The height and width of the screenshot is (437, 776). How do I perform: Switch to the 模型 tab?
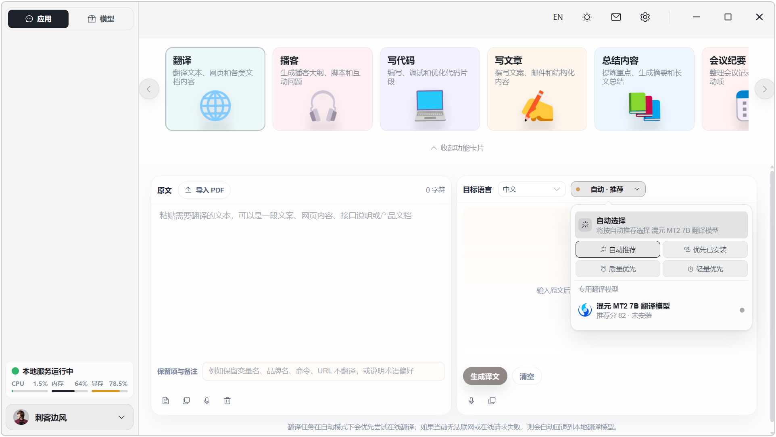(101, 19)
